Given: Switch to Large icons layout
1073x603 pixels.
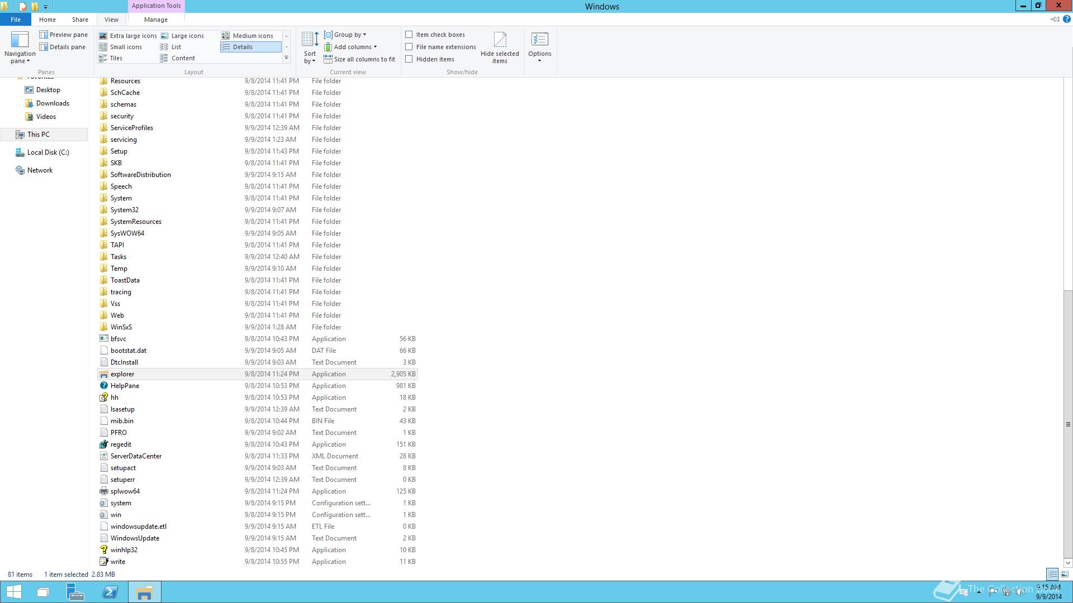Looking at the screenshot, I should click(182, 36).
